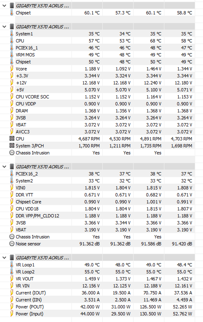
Task: Click the voltage icon next to DDR VTT
Action: coord(12,195)
